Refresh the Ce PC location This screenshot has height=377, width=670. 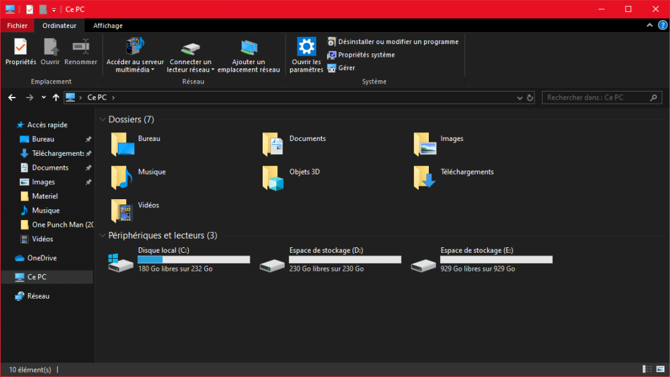(530, 98)
